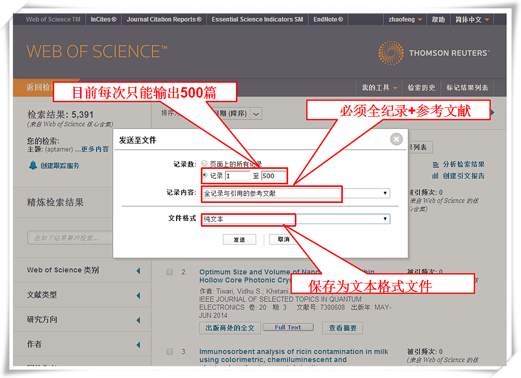Click the 更多内容 link
The height and width of the screenshot is (378, 521).
pyautogui.click(x=94, y=149)
